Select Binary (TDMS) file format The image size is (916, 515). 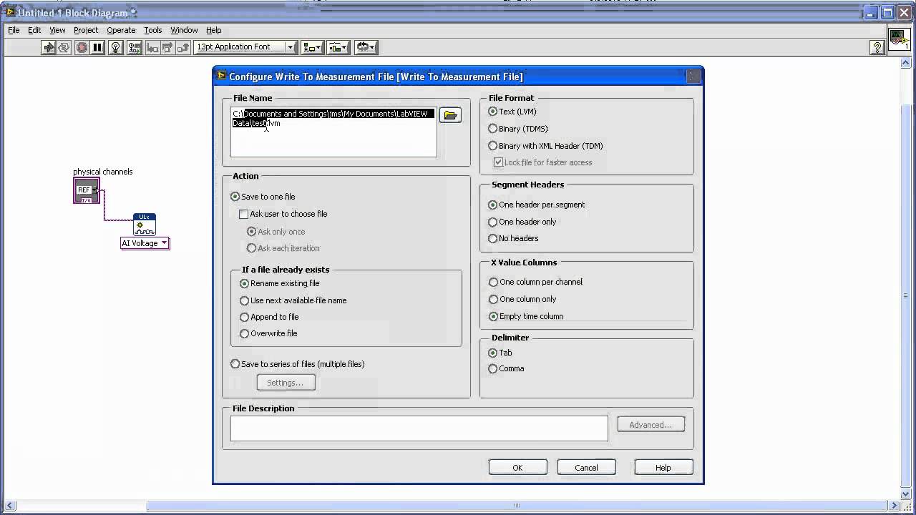518,129
